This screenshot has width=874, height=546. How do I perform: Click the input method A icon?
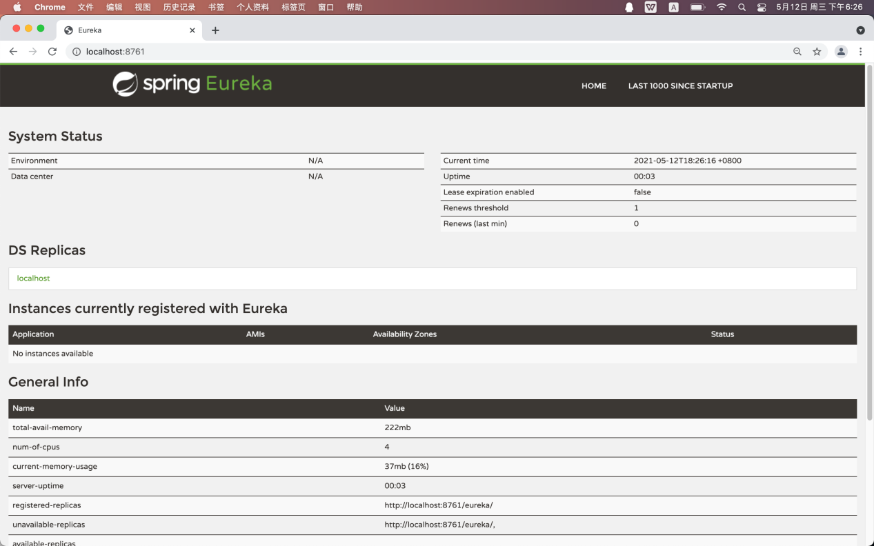(674, 7)
